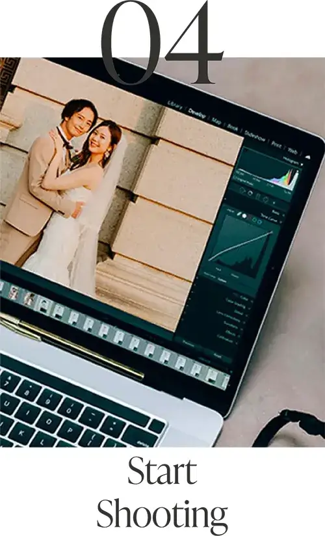The width and height of the screenshot is (325, 536).
Task: Expand the Color Grading panel
Action: point(237,304)
